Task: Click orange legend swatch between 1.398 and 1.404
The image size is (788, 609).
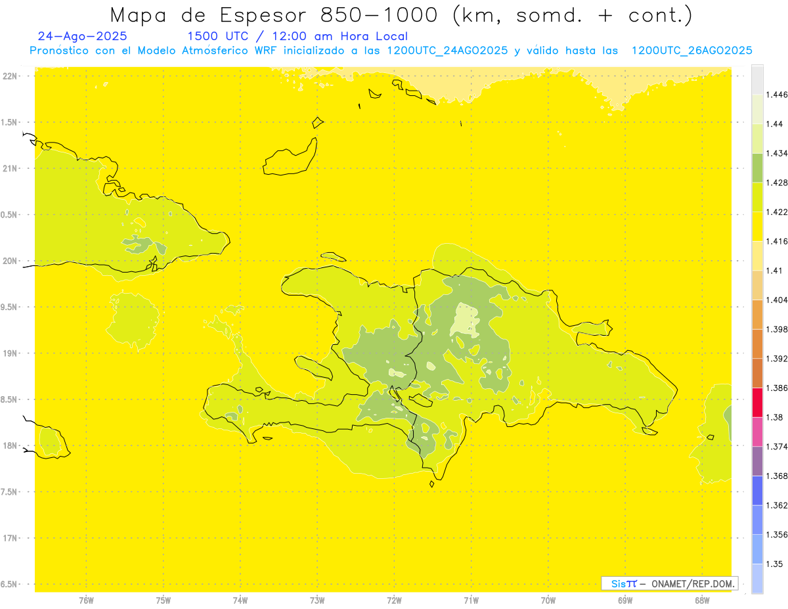Action: [x=757, y=314]
